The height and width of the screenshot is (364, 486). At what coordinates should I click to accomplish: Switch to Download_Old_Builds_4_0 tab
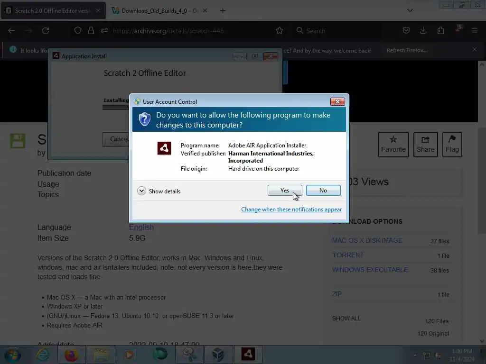pos(159,10)
